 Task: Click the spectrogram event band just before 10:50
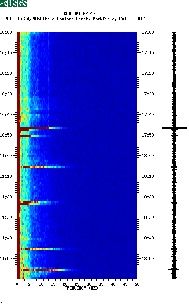pos(35,136)
